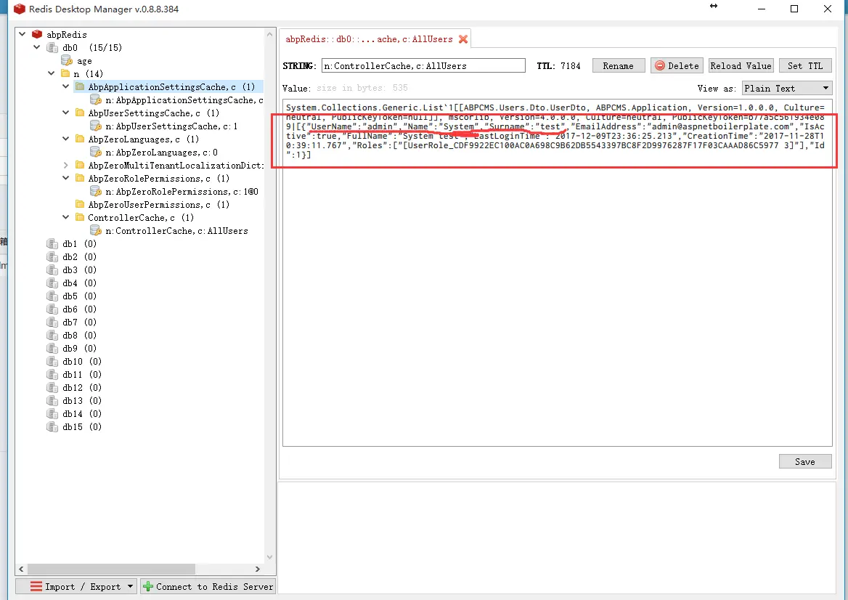Screen dimensions: 848x600
Task: Click the db0 database icon
Action: pos(52,48)
